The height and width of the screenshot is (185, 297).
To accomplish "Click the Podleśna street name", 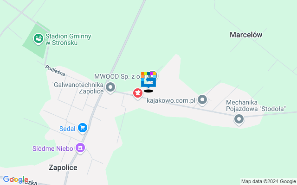I will (x=55, y=71).
